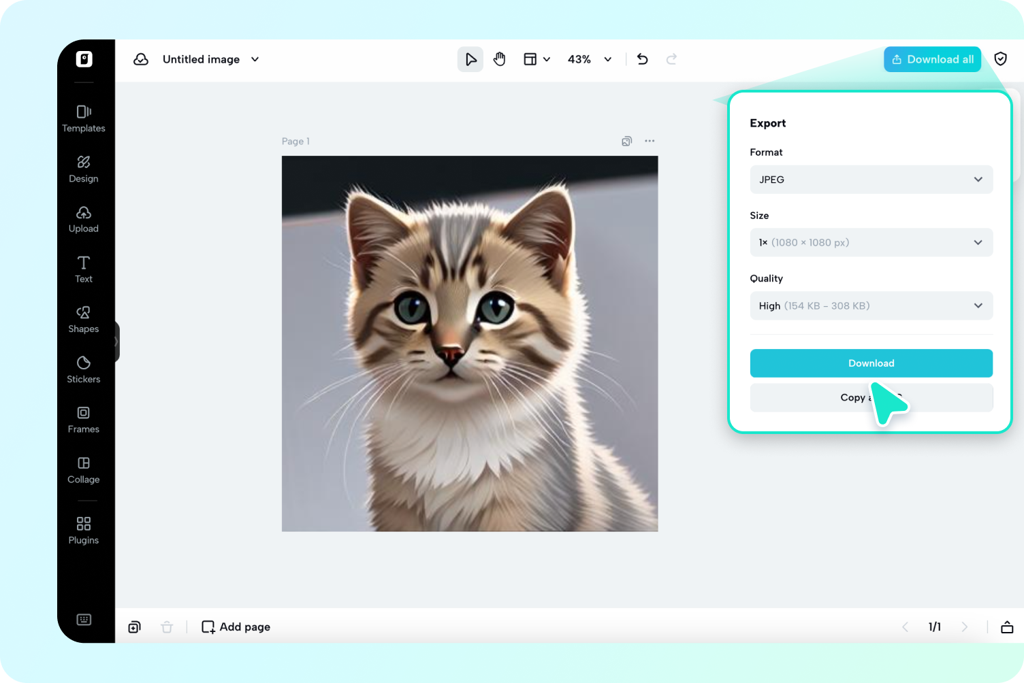This screenshot has height=683, width=1024.
Task: Click the Page 1 label
Action: [295, 141]
